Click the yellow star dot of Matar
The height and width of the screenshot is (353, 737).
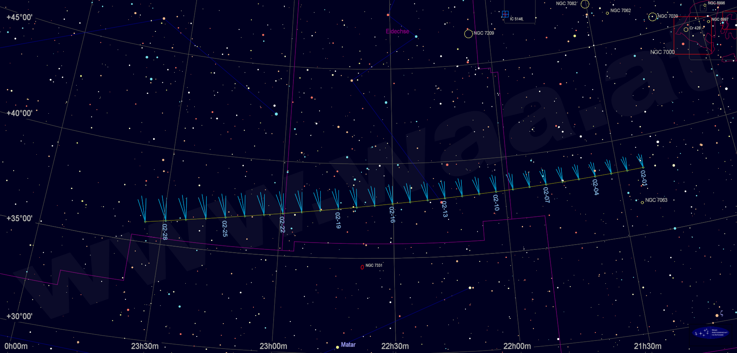337,347
